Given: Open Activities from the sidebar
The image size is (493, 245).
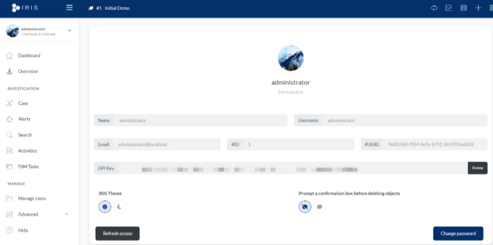Looking at the screenshot, I should point(27,151).
